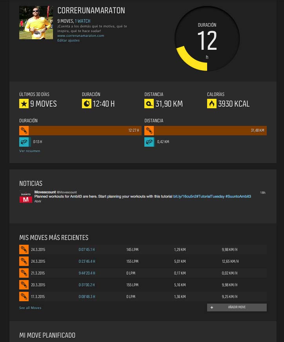Click the yellow stopwatch Duración icon
The height and width of the screenshot is (342, 284).
pyautogui.click(x=87, y=104)
